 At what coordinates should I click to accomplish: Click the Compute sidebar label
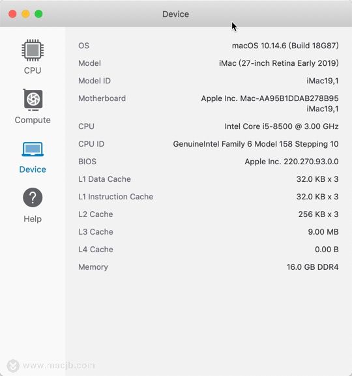coord(33,120)
